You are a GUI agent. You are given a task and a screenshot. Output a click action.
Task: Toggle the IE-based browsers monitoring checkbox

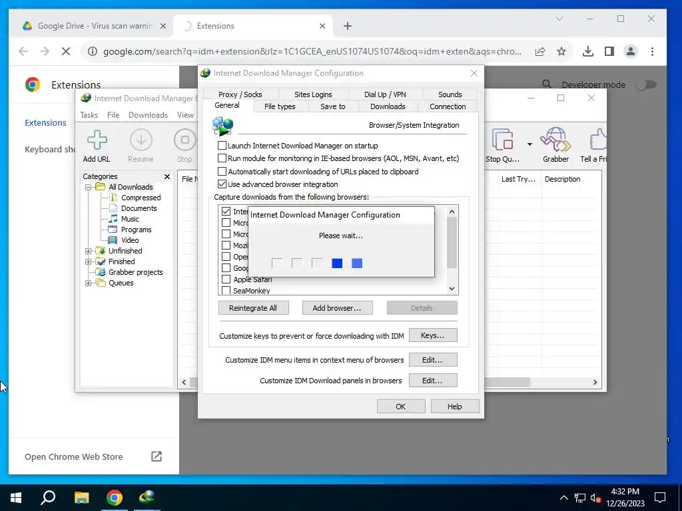222,158
